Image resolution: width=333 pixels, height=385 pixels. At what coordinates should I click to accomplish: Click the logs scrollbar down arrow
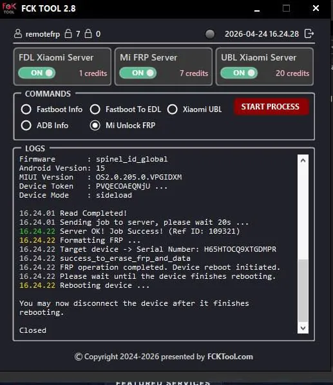303,328
